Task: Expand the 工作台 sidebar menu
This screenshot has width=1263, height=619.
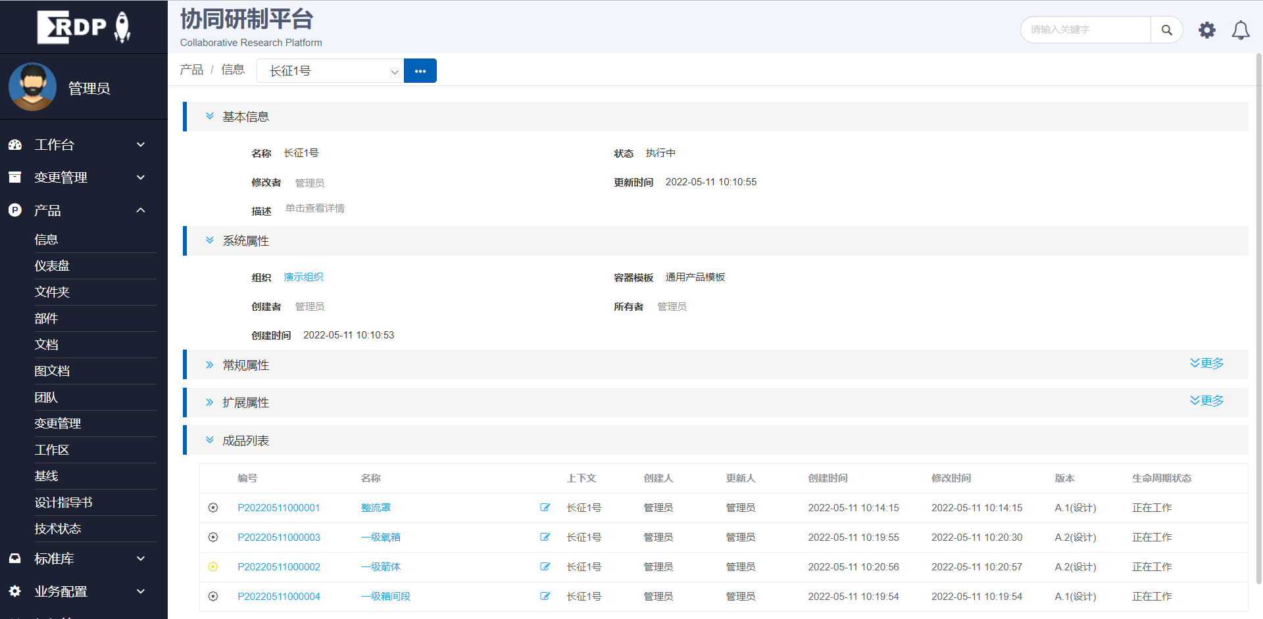Action: tap(141, 145)
